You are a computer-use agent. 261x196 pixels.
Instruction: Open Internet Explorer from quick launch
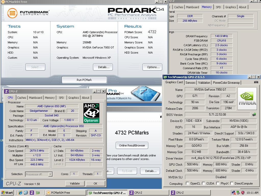[x=20, y=193]
